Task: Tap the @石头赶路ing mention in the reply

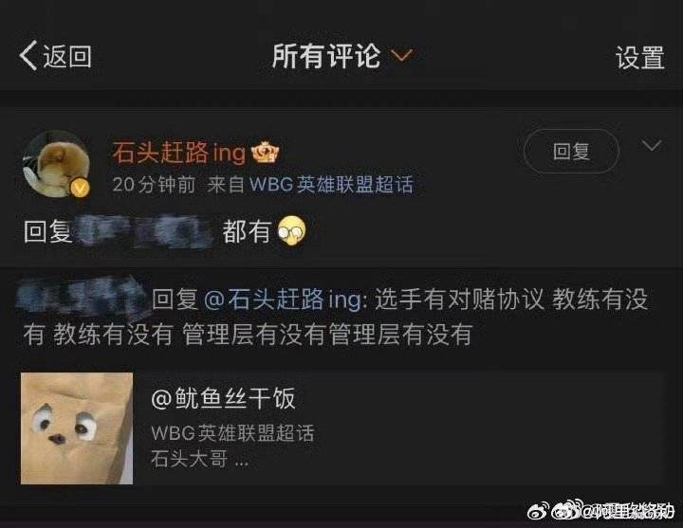Action: click(283, 300)
